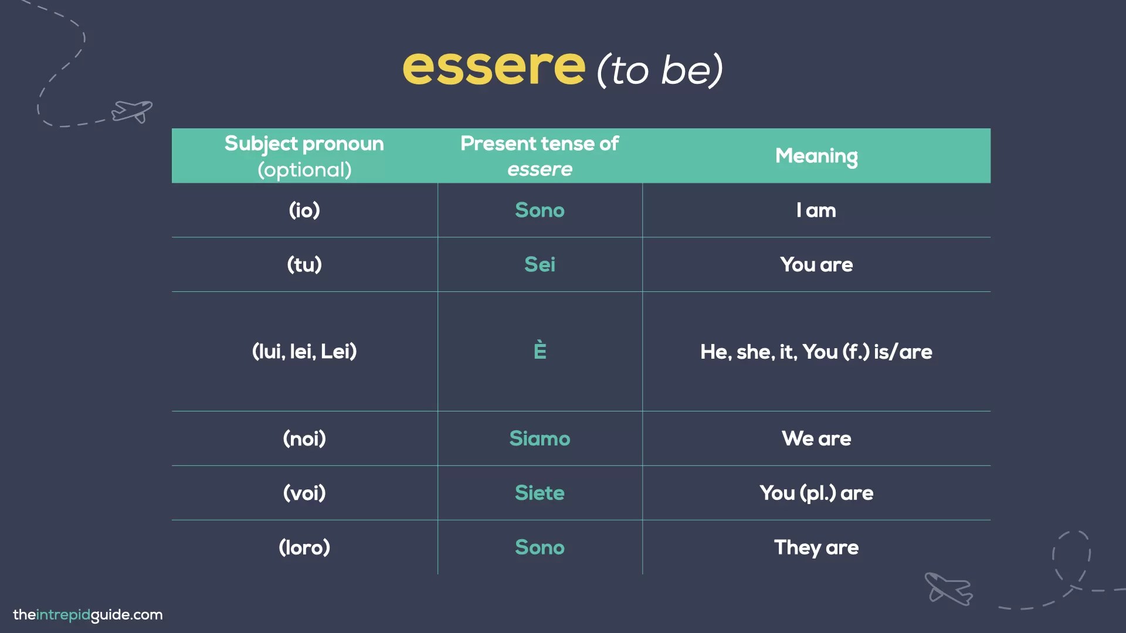Select the '(tu)' pronoun cell
The height and width of the screenshot is (633, 1126).
coord(304,265)
